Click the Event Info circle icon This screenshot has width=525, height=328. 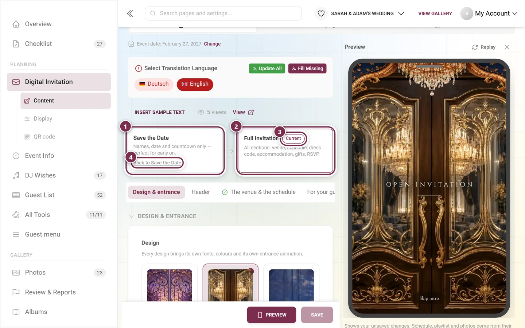pos(16,156)
